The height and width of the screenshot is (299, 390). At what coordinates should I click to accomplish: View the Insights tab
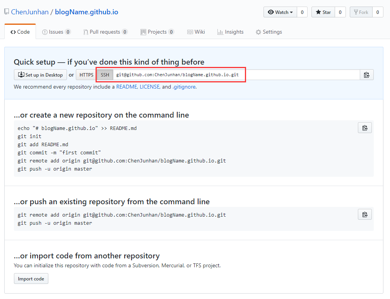tap(230, 32)
